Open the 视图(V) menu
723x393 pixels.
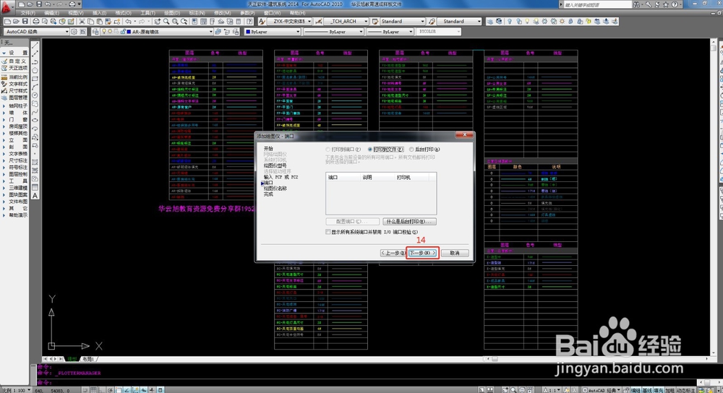[76, 13]
